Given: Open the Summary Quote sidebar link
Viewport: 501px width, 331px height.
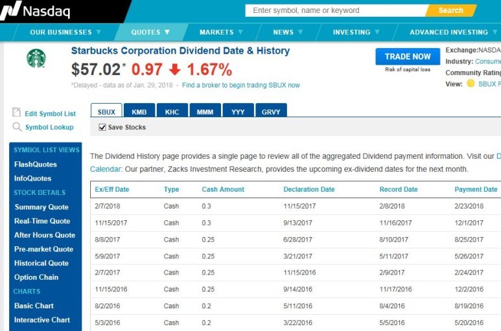Looking at the screenshot, I should [x=41, y=207].
